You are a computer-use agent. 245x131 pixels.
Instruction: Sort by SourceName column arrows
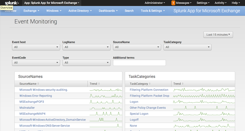coord(38,84)
